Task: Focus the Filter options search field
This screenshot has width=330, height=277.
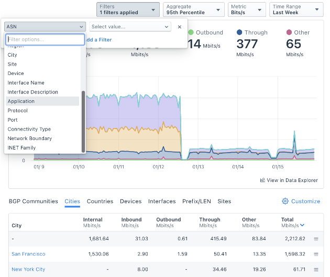Action: coord(45,40)
